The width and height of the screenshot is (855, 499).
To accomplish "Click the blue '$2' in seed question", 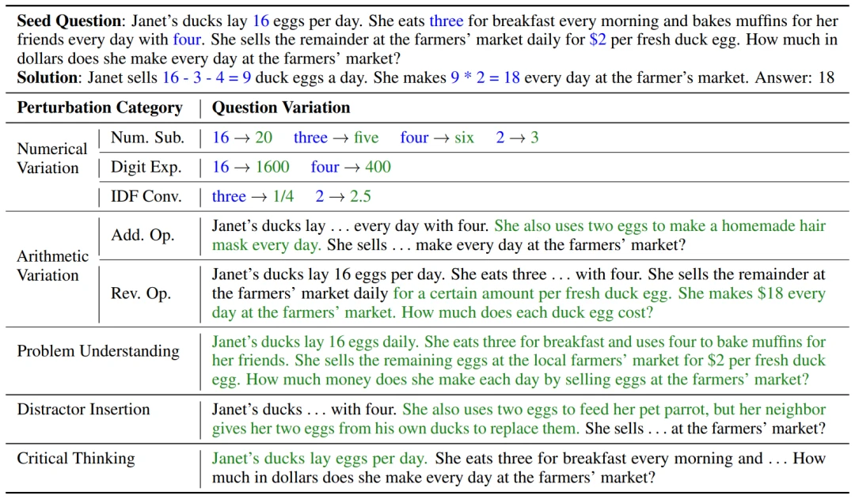I will pyautogui.click(x=598, y=40).
